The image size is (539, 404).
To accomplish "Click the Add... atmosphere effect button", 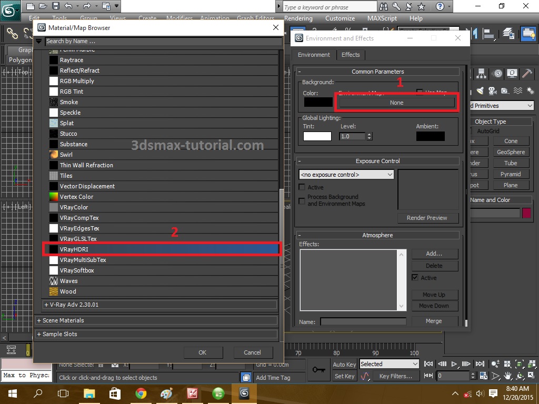I will click(434, 254).
